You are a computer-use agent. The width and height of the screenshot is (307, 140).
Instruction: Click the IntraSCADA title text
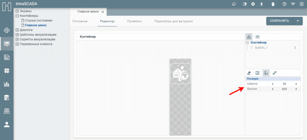[26, 4]
